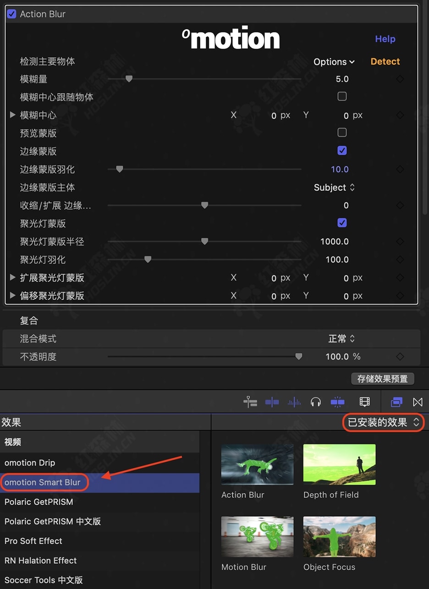
Task: Click the 聚光灯羽化 slider handle
Action: click(148, 260)
